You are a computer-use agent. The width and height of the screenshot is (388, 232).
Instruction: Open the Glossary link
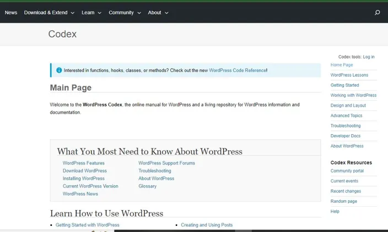point(148,186)
